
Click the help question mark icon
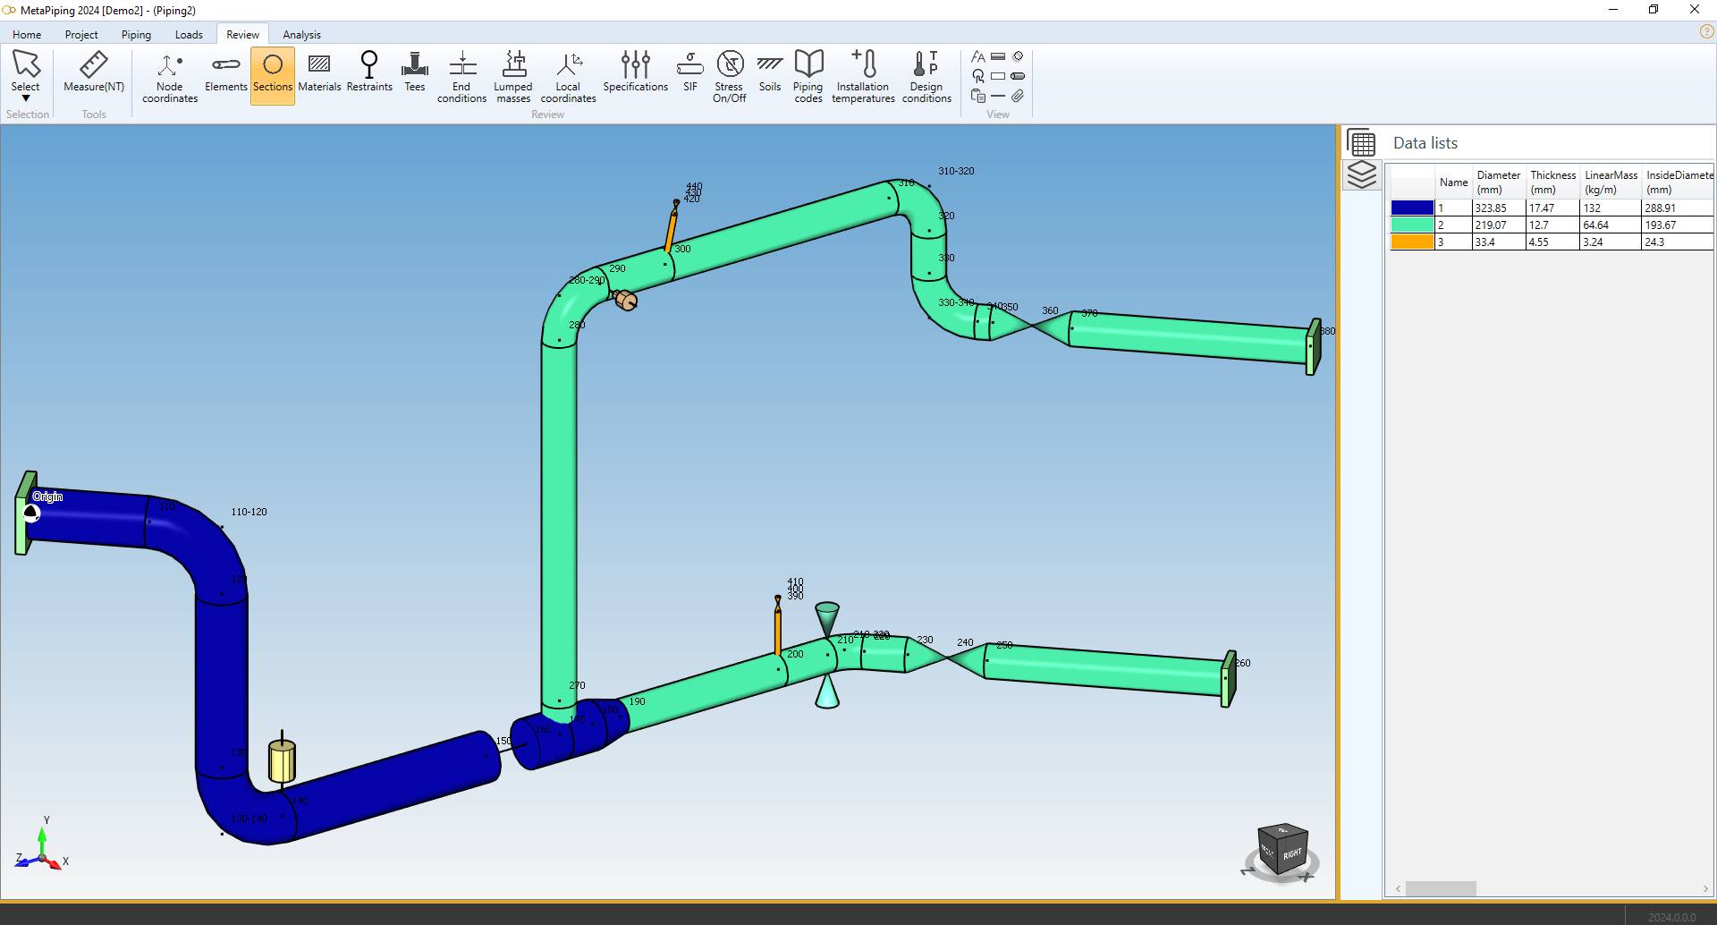(1706, 31)
